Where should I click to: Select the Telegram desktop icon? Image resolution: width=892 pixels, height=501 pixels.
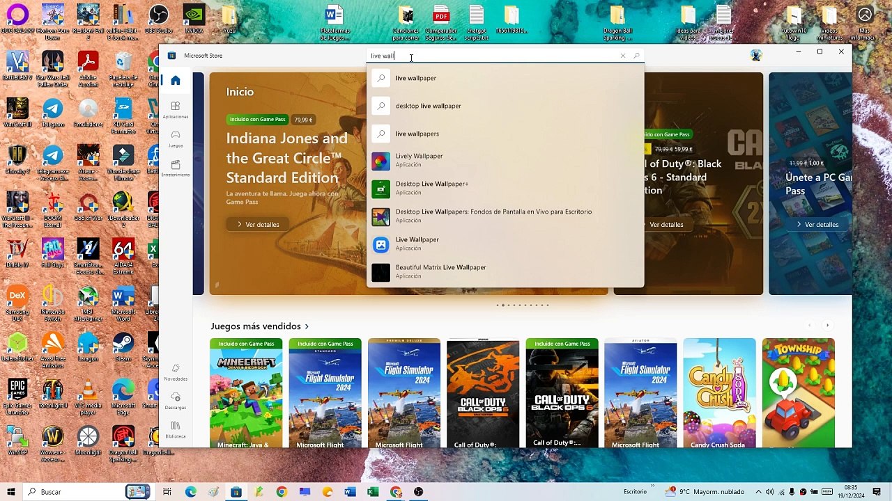click(53, 113)
